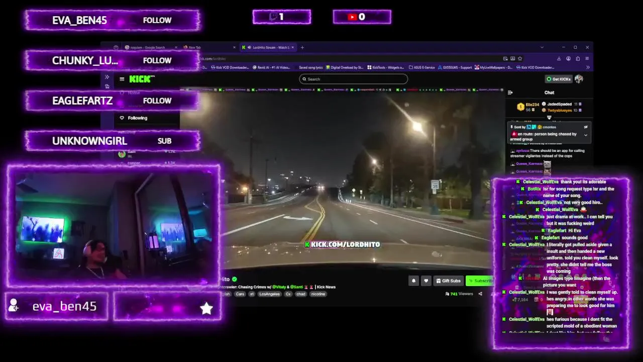This screenshot has width=643, height=362.
Task: Enable stream notifications bell
Action: (x=413, y=281)
